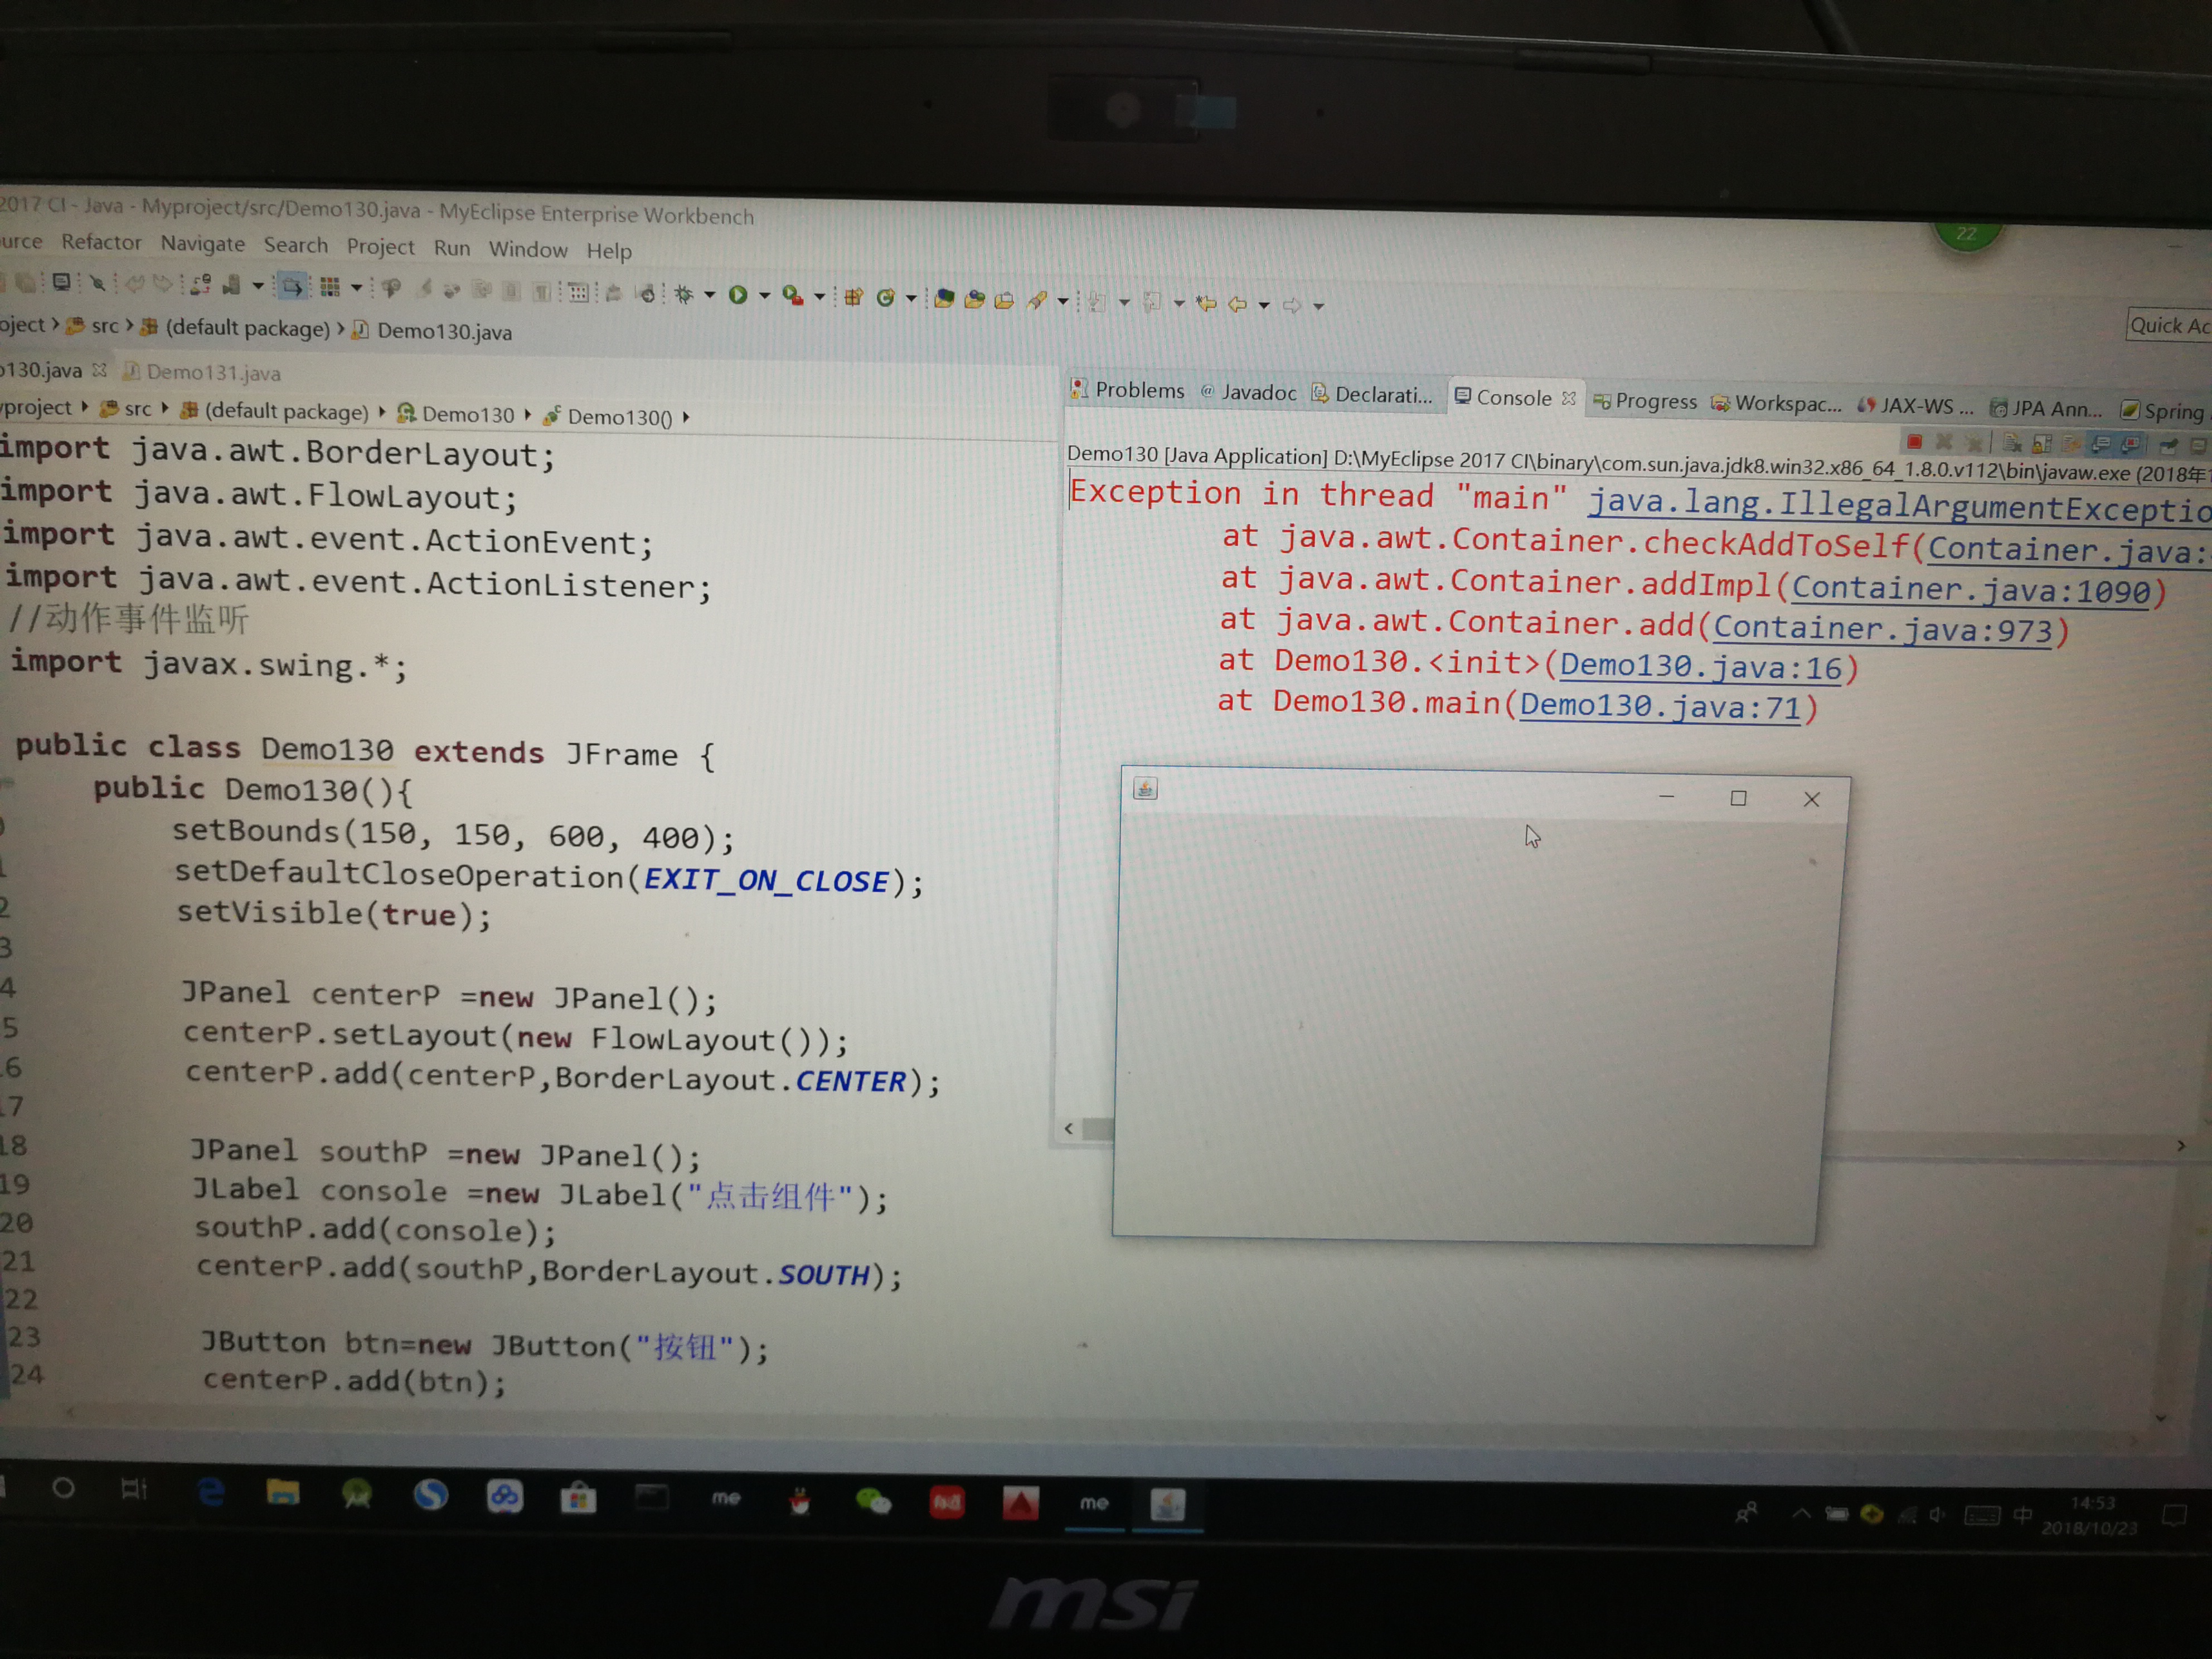
Task: Click the Demo130.java:71 stack trace link
Action: coord(1660,707)
